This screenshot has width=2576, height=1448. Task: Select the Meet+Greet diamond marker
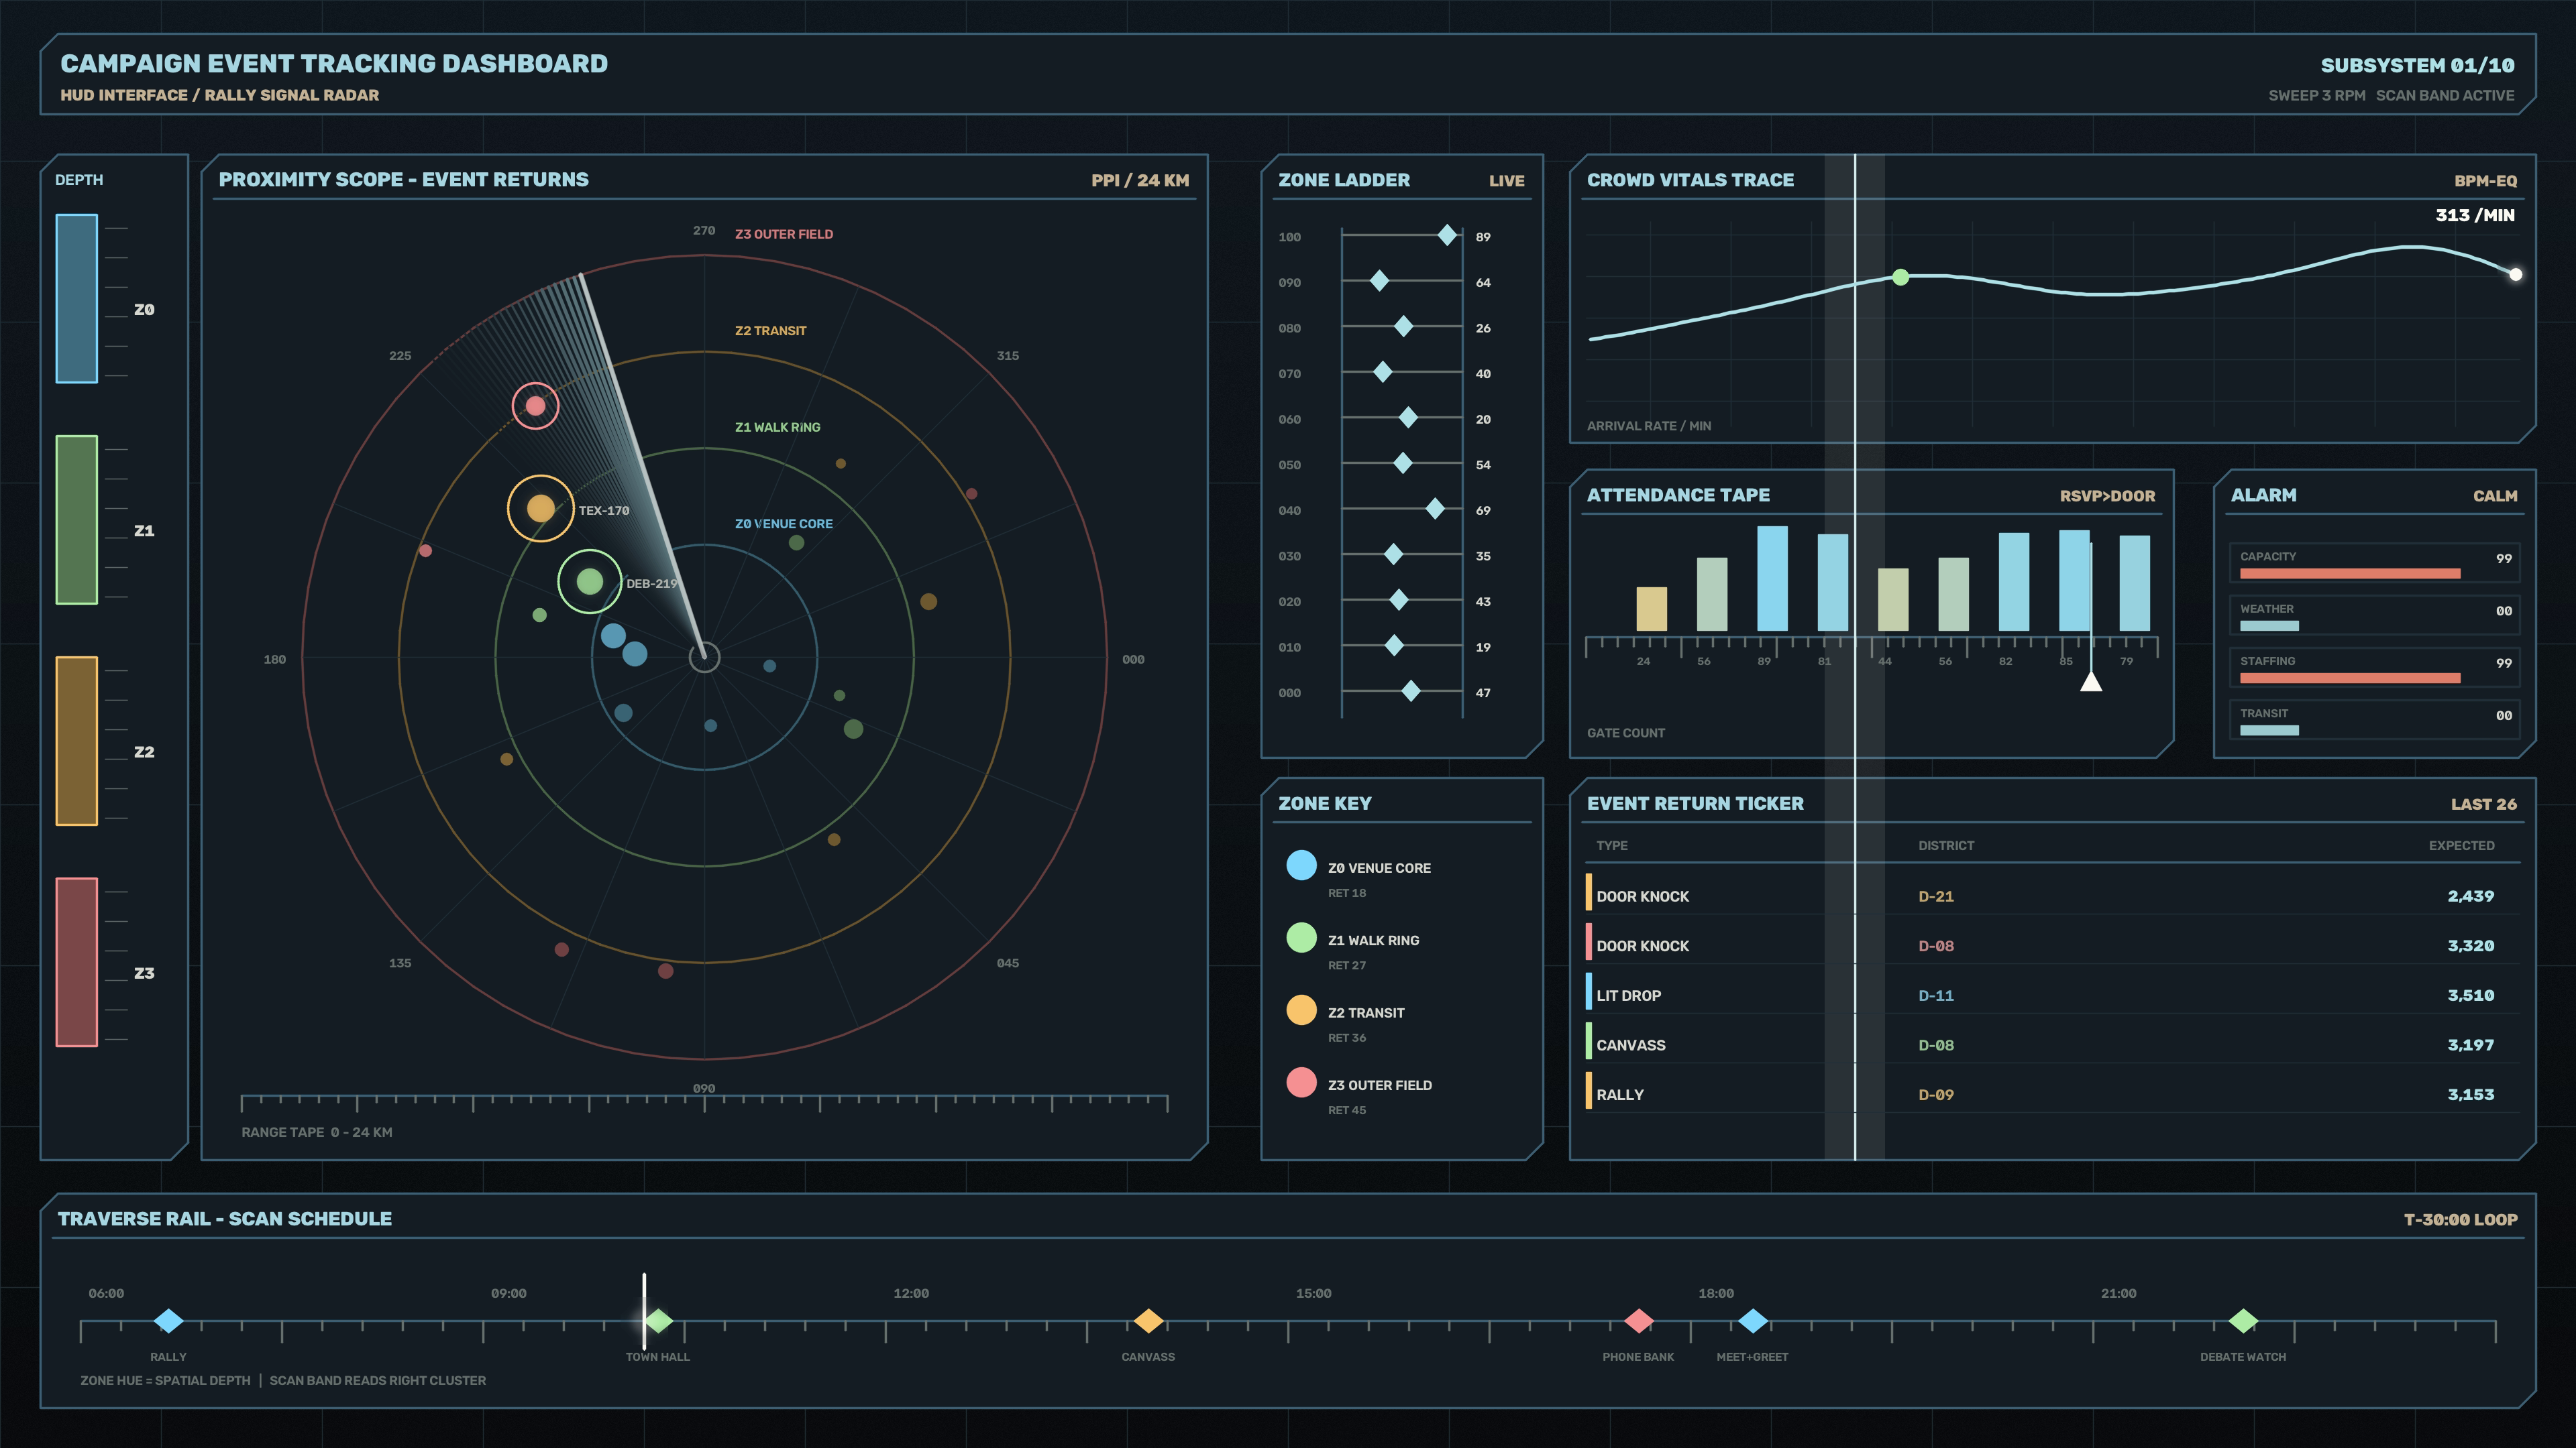pyautogui.click(x=1752, y=1321)
